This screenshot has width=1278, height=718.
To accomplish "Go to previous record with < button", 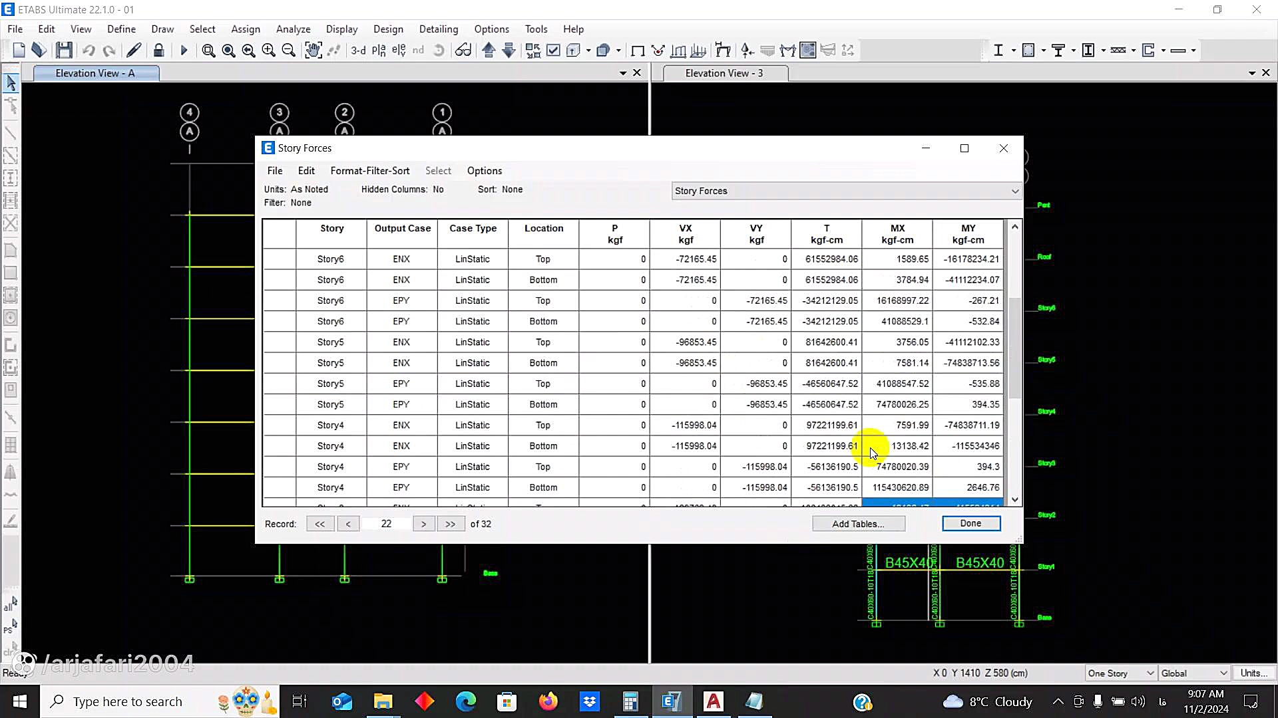I will coord(348,524).
